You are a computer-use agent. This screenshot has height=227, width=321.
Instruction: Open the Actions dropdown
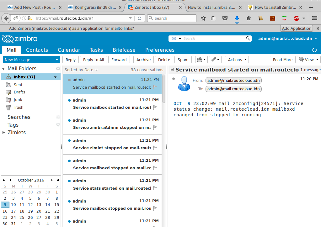coord(237,60)
